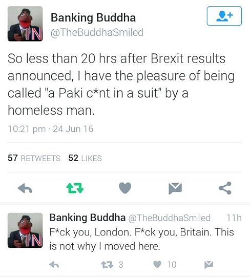The width and height of the screenshot is (250, 277).
Task: Open the share icon for main tweet
Action: pos(225,188)
